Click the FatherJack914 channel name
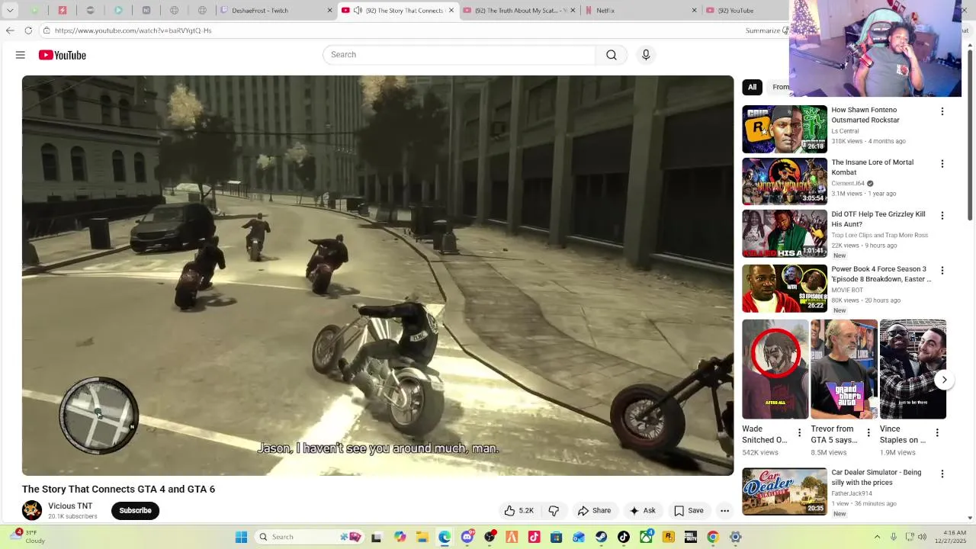 [852, 493]
